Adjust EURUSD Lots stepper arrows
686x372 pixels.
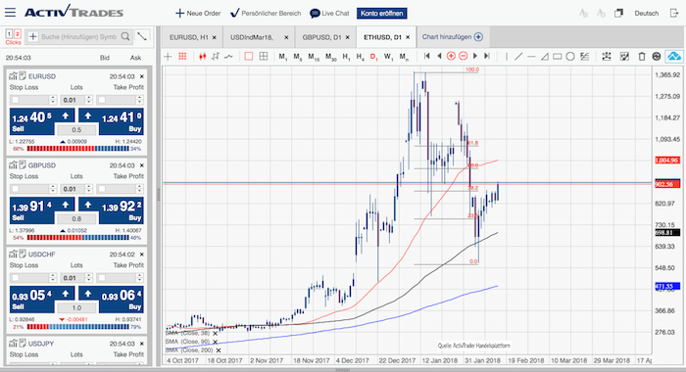coord(89,100)
